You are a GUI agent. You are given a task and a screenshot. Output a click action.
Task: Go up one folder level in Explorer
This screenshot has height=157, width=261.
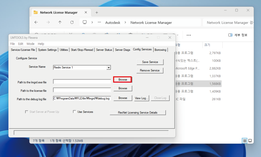[60, 22]
